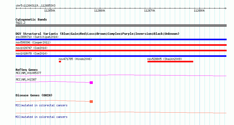Screen dimensions: 234x125
Task: Open first 'MCC|mutated in colorectal cancers' link
Action: pos(41,106)
